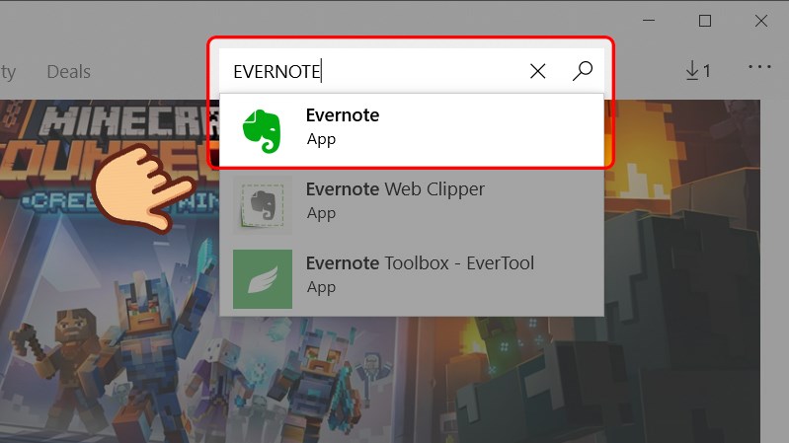This screenshot has height=443, width=789.
Task: Choose Evernote Toolbox - EverTool suggestion
Action: point(412,279)
